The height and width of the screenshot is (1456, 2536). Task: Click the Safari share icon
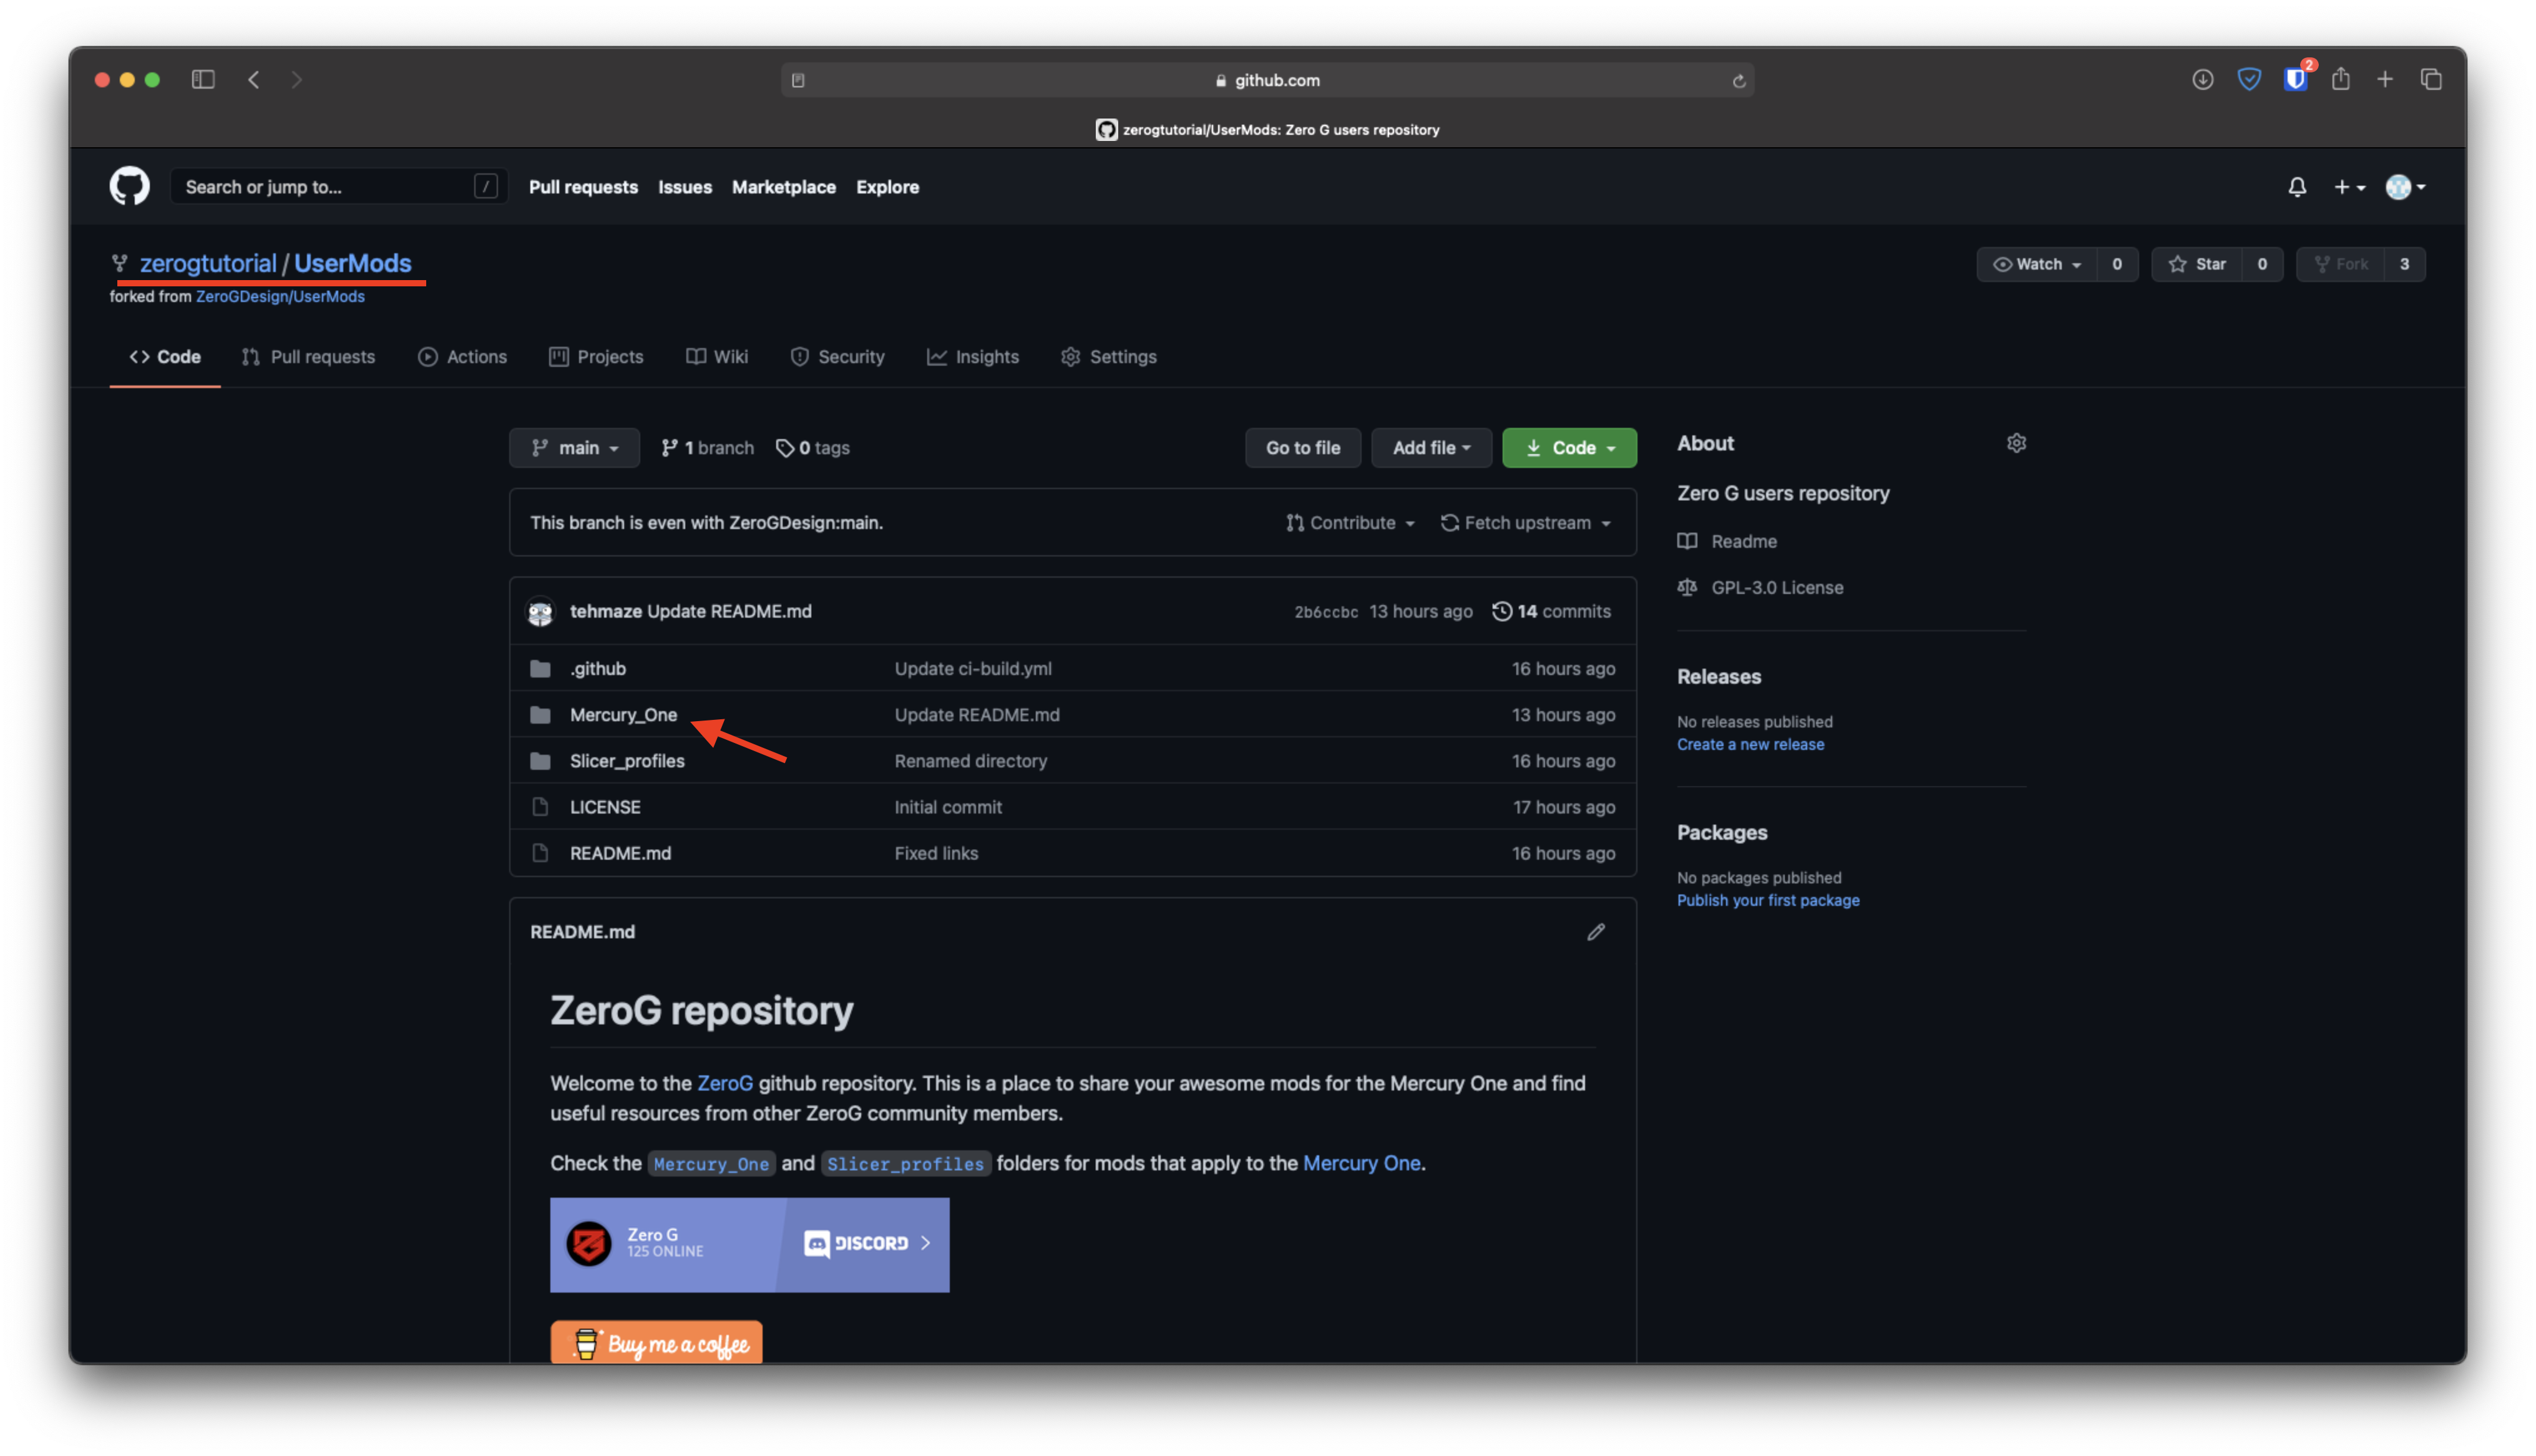(x=2340, y=78)
